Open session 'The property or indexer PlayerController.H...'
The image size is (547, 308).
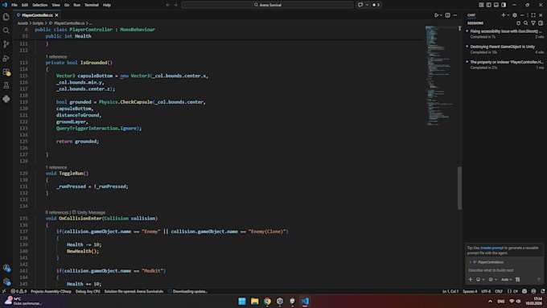[504, 64]
